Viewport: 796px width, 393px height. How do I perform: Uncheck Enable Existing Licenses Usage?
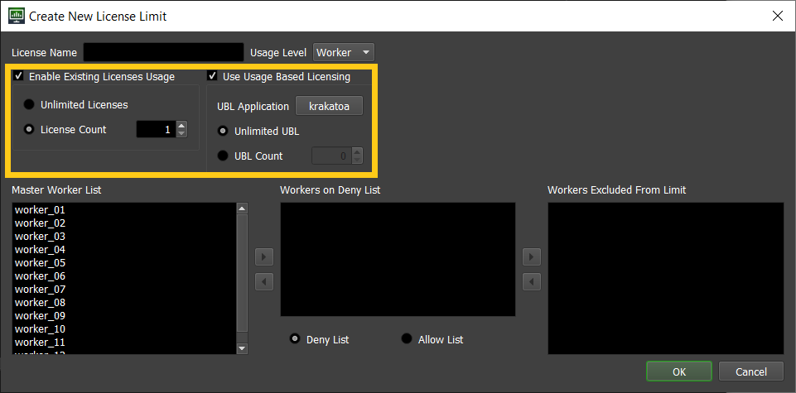coord(18,77)
